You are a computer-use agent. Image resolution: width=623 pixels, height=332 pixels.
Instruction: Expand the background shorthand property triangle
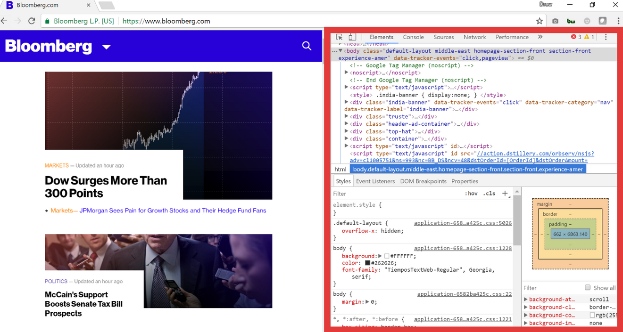(380, 256)
